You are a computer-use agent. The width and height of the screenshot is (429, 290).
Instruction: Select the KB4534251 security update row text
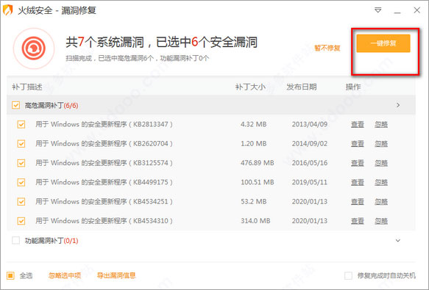pyautogui.click(x=104, y=201)
